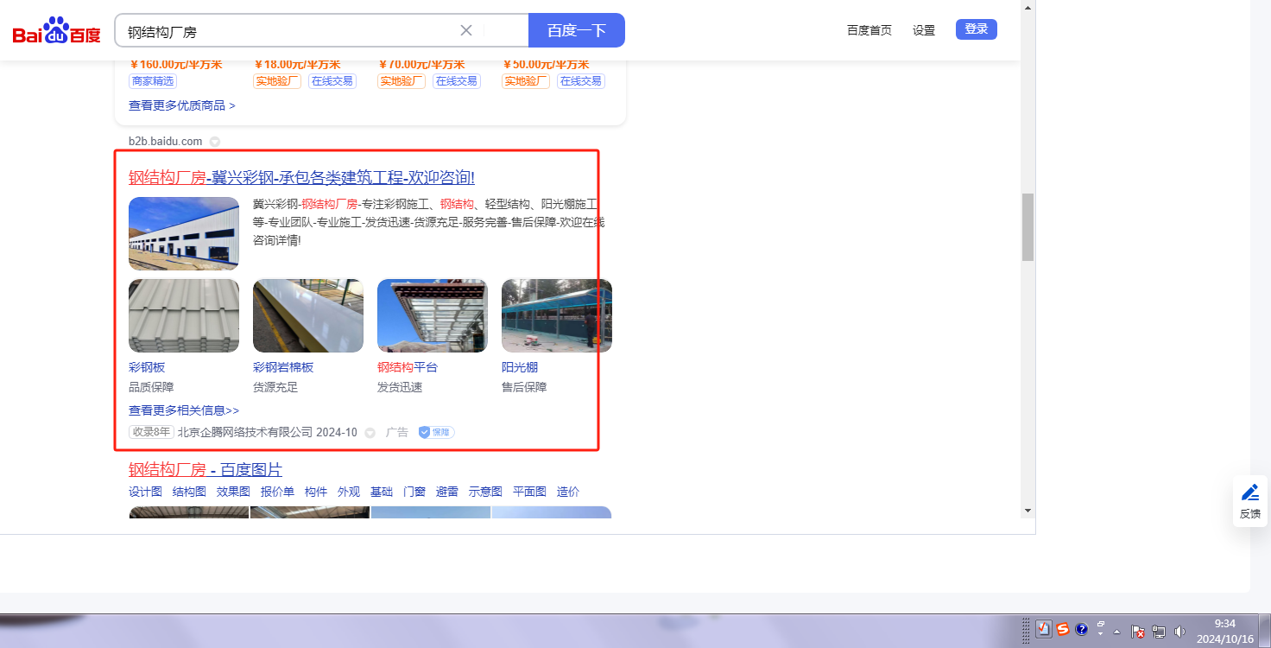Expand dropdown next to b2b.baidu.com
The height and width of the screenshot is (648, 1271).
point(215,142)
